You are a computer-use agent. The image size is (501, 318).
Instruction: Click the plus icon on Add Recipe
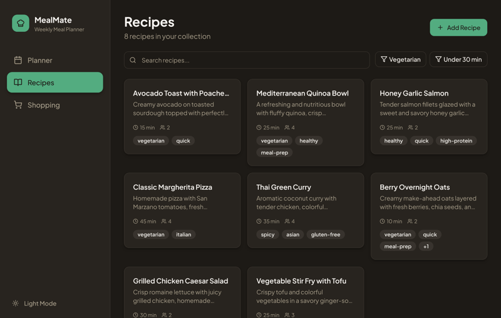pyautogui.click(x=440, y=27)
